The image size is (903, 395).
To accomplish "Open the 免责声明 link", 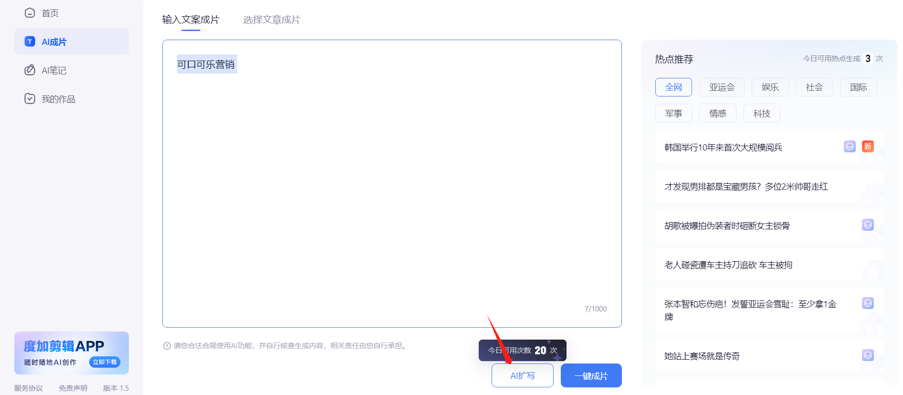I will [x=73, y=388].
